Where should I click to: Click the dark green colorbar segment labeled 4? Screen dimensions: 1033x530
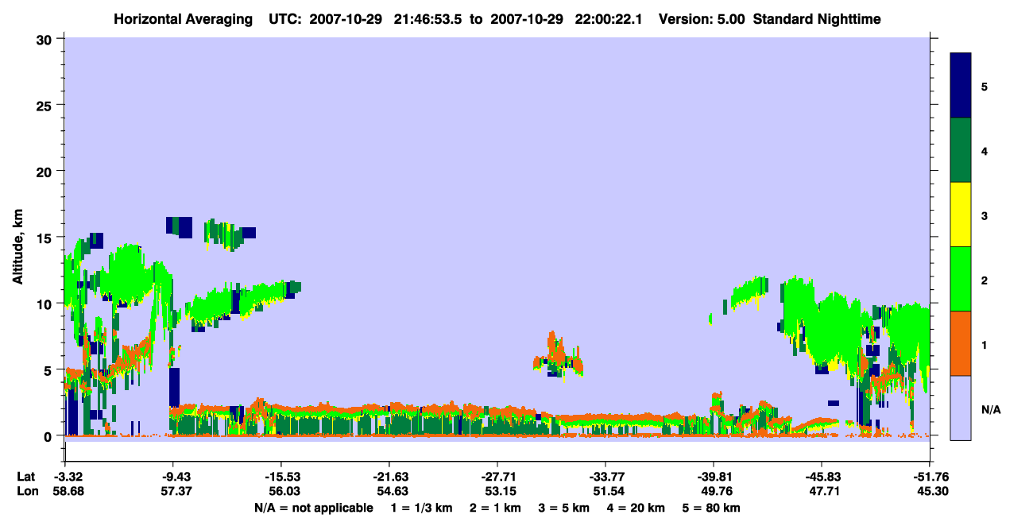coord(961,150)
